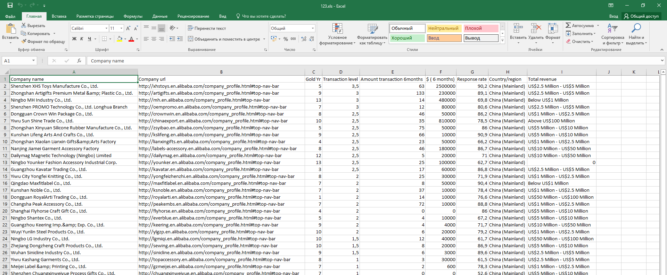Switch to the Вставка tab
Screen dimensions: 667x275
pyautogui.click(x=59, y=16)
